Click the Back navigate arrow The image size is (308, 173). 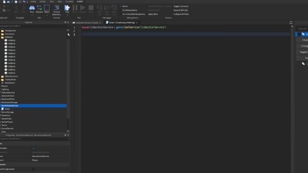pyautogui.click(x=16, y=8)
